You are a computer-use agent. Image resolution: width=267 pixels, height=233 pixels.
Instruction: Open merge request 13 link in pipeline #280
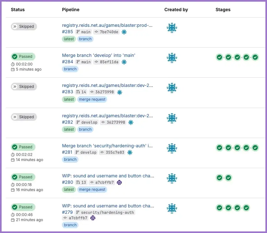[84, 183]
